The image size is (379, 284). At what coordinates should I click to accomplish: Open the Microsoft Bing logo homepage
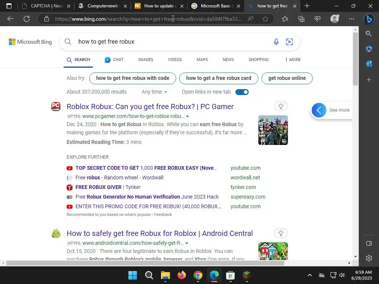[x=30, y=42]
